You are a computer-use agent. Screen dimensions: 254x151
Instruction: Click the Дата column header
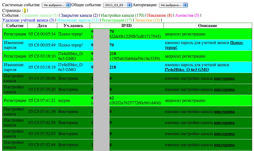click(42, 26)
